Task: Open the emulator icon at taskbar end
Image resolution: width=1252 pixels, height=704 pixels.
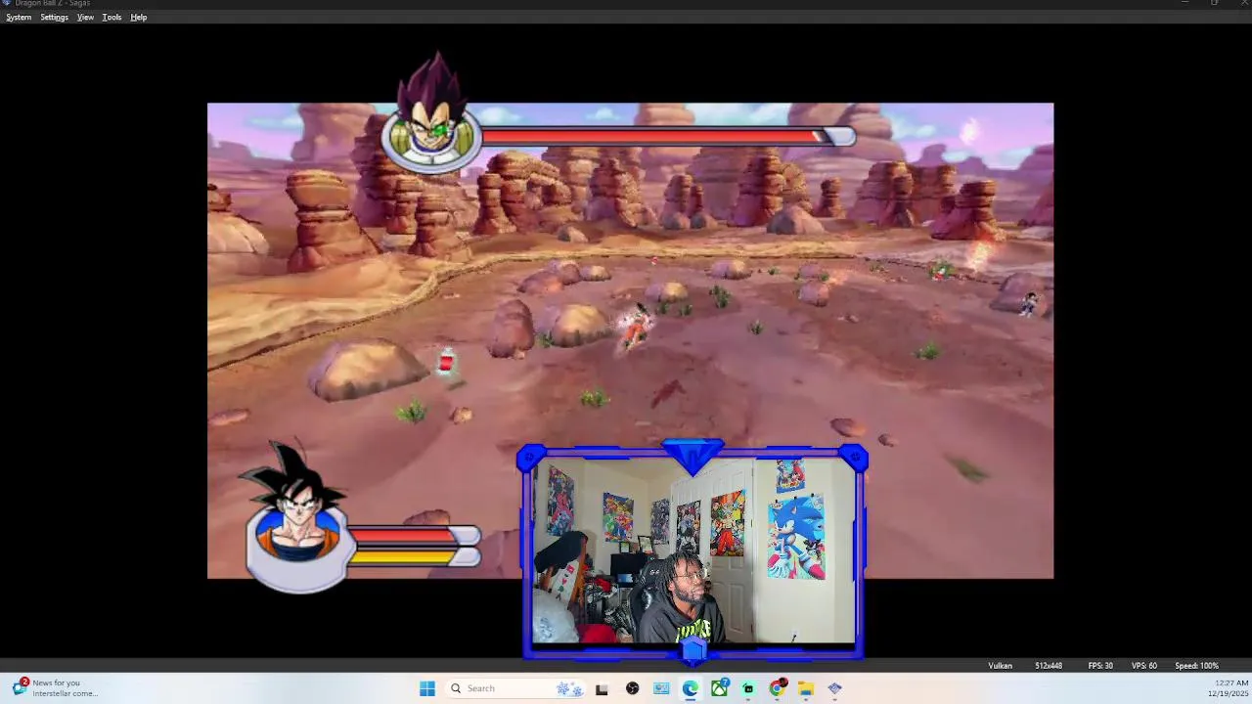Action: point(834,688)
